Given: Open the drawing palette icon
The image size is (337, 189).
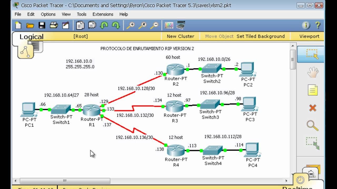Looking at the screenshot, I should click(169, 25).
